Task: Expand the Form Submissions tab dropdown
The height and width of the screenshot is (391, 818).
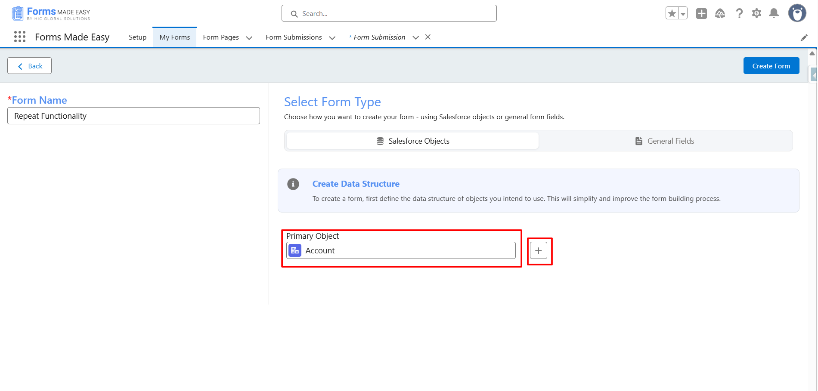Action: click(x=332, y=38)
